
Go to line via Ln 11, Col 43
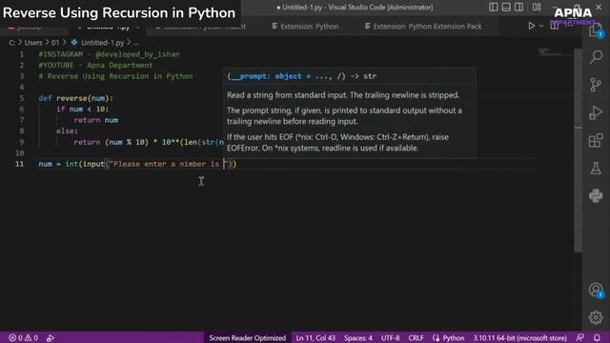[315, 337]
